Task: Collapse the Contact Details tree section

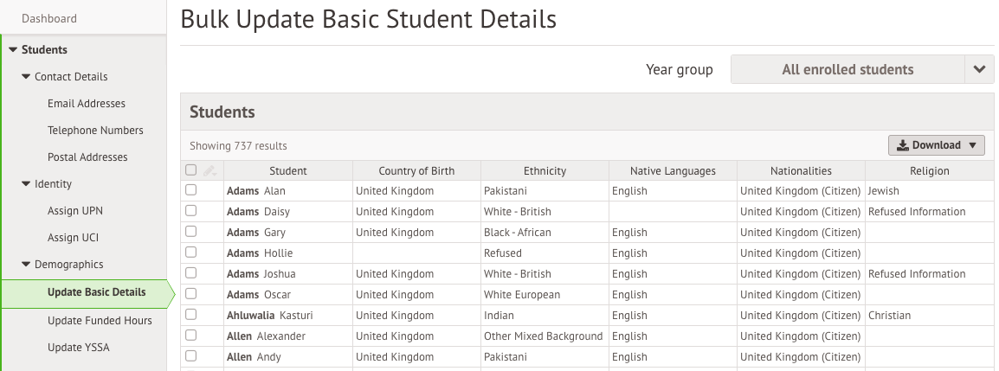Action: point(26,76)
